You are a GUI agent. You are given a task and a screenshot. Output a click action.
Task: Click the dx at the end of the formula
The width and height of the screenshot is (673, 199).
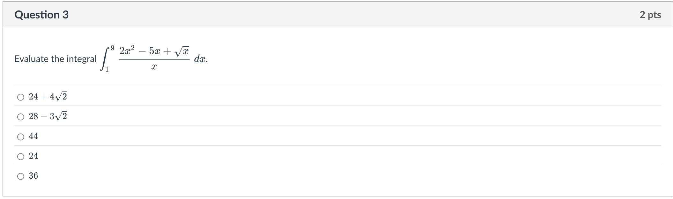point(201,59)
